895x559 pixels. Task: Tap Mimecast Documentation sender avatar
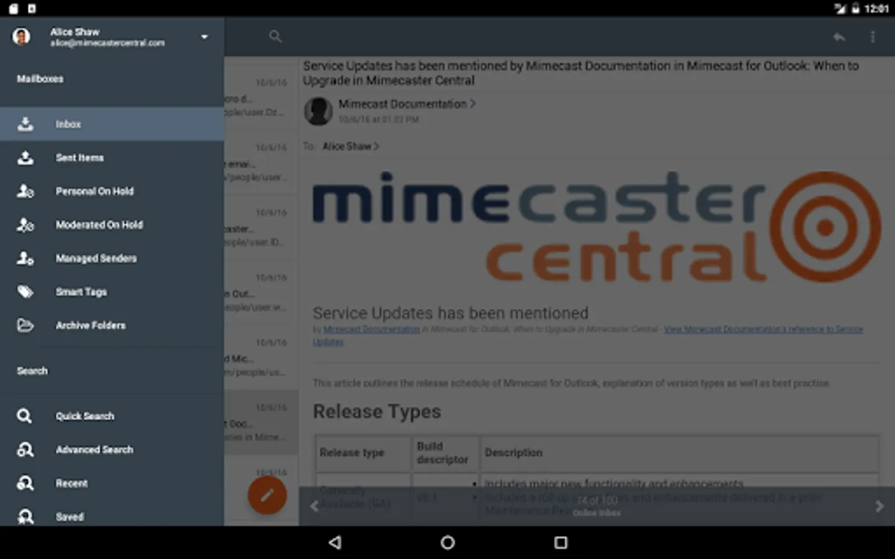click(318, 111)
